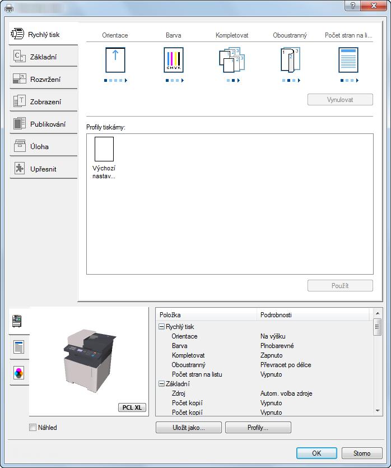Click the Oboustranný option dots indicator
Image resolution: width=391 pixels, height=468 pixels.
(x=291, y=80)
